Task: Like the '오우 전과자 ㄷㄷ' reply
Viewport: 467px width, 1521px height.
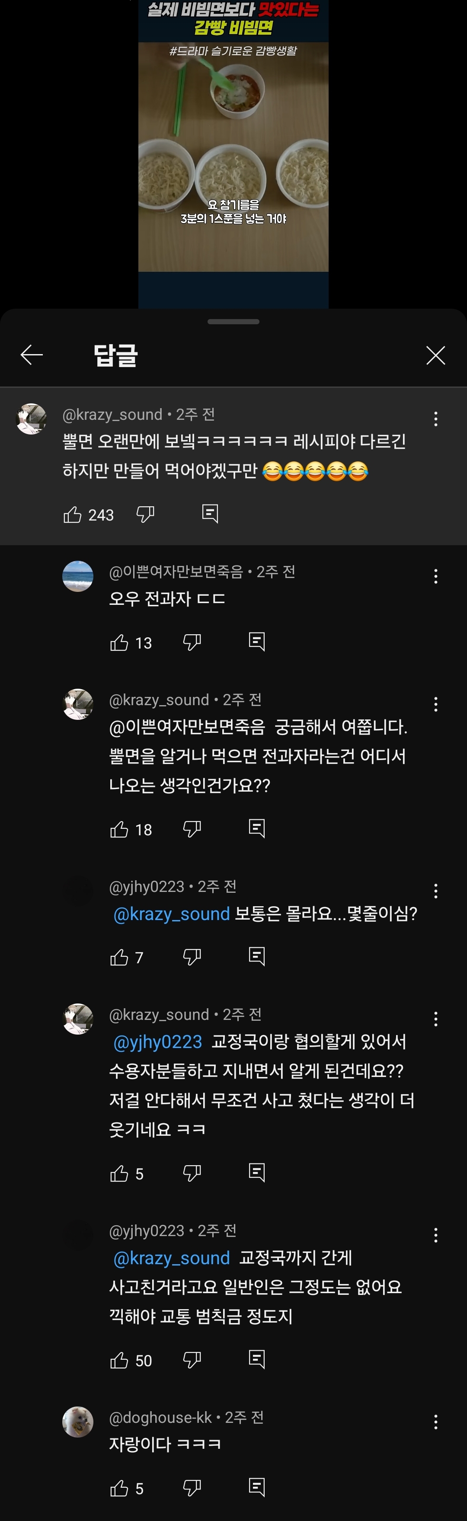Action: coord(119,642)
